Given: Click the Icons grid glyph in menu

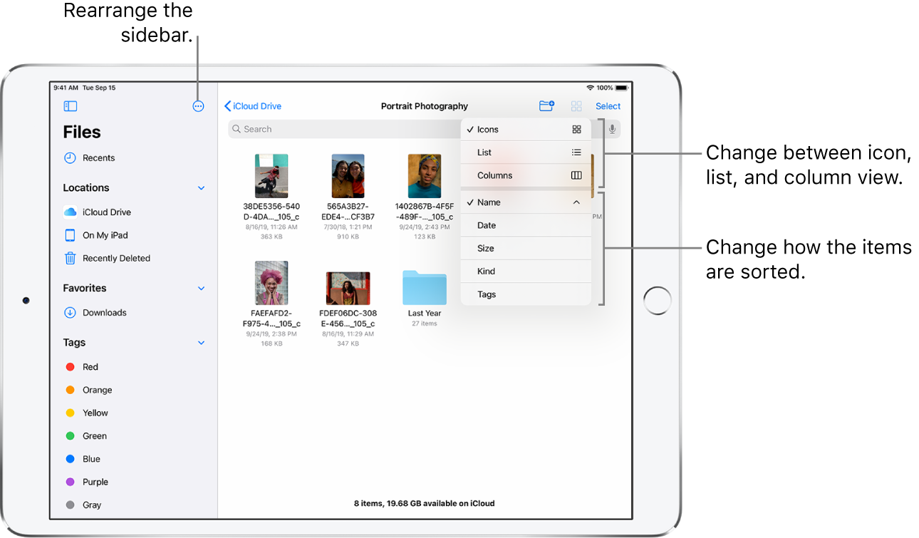Looking at the screenshot, I should pyautogui.click(x=576, y=130).
